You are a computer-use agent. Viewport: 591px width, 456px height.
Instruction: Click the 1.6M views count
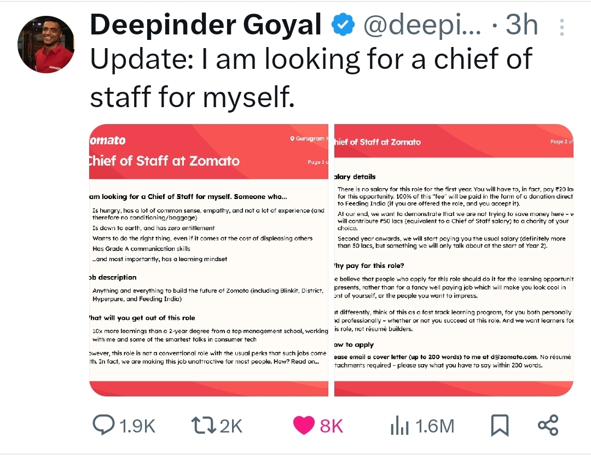pyautogui.click(x=434, y=425)
